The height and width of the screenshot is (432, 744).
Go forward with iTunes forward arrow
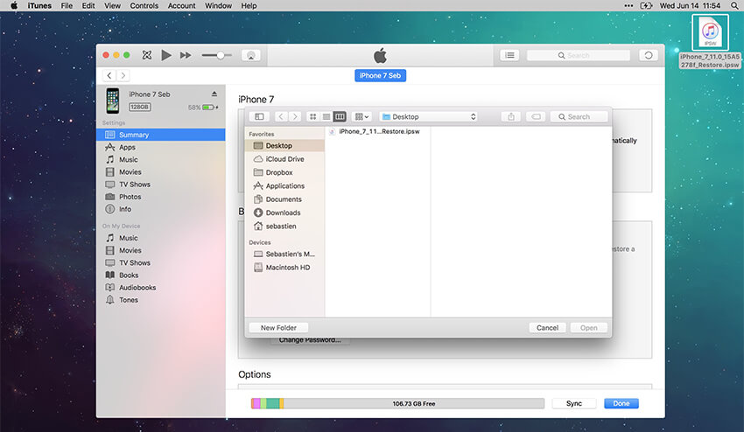click(x=123, y=75)
